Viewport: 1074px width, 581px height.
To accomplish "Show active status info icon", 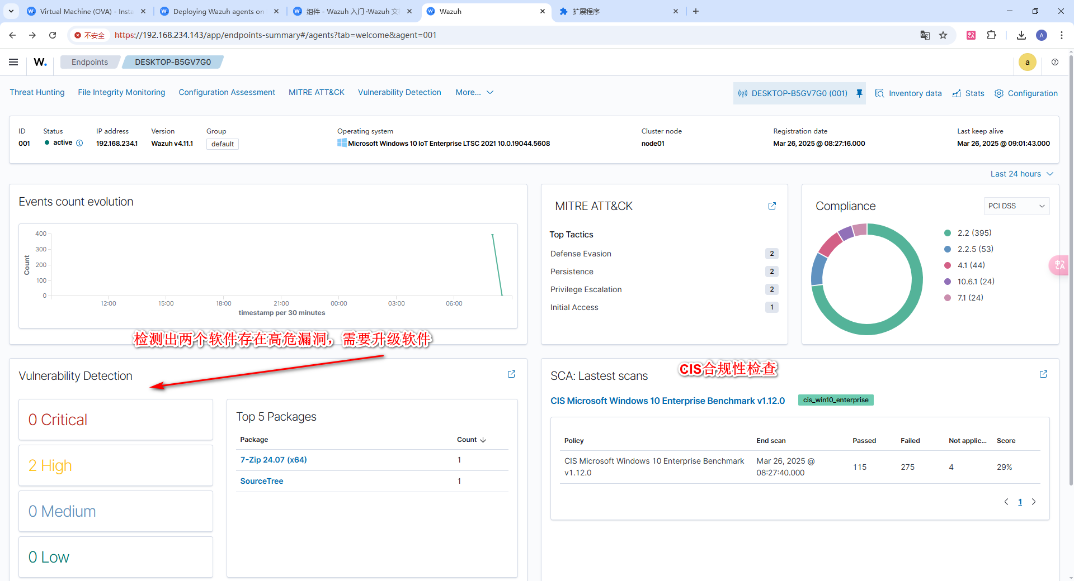I will click(x=79, y=143).
